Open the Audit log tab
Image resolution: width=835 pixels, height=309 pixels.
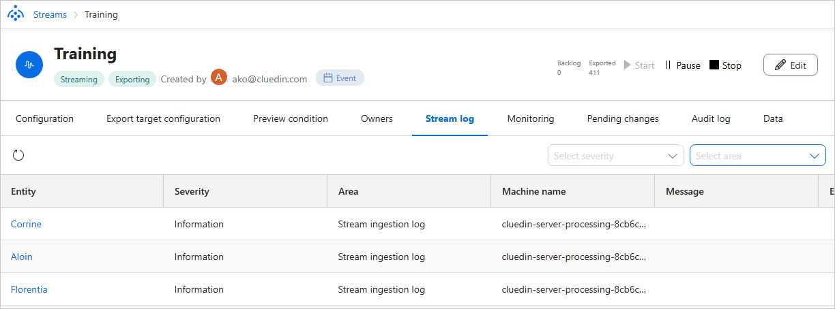pos(711,118)
